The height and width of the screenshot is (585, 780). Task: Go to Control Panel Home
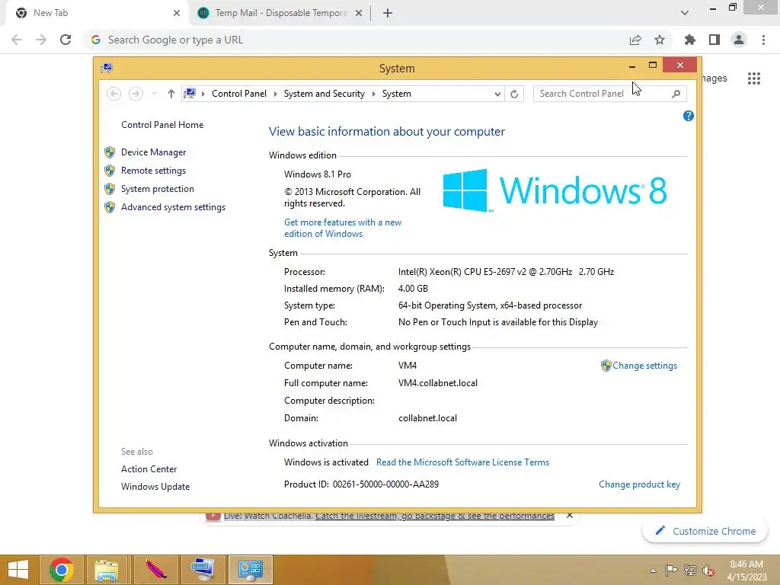162,125
